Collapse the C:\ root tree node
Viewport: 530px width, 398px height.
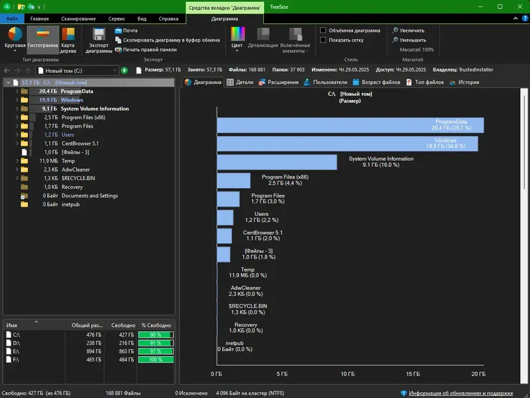click(9, 82)
